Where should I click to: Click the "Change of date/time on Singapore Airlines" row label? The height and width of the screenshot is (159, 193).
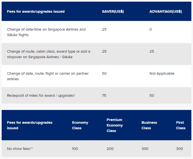pos(46,32)
